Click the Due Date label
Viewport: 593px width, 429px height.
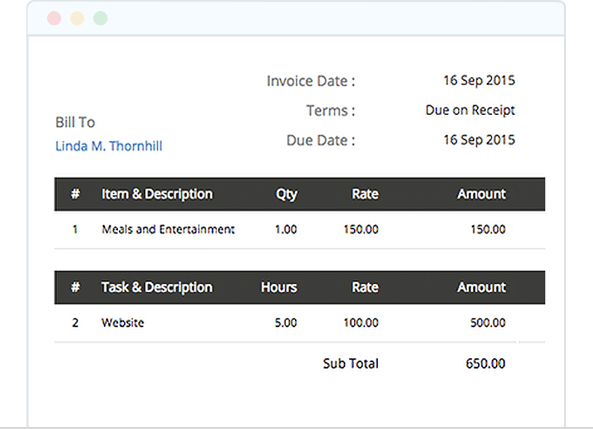click(x=320, y=140)
